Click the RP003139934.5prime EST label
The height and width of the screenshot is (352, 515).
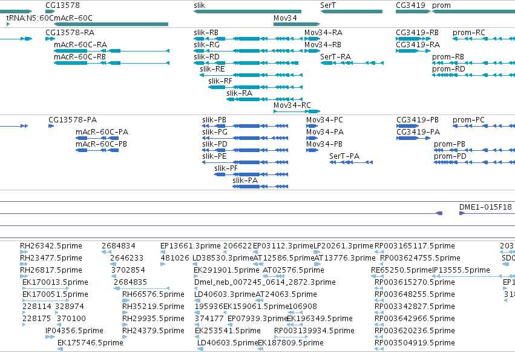point(314,331)
